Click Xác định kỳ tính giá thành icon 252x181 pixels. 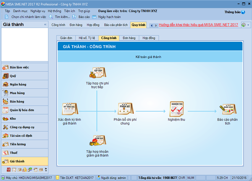(x=69, y=109)
